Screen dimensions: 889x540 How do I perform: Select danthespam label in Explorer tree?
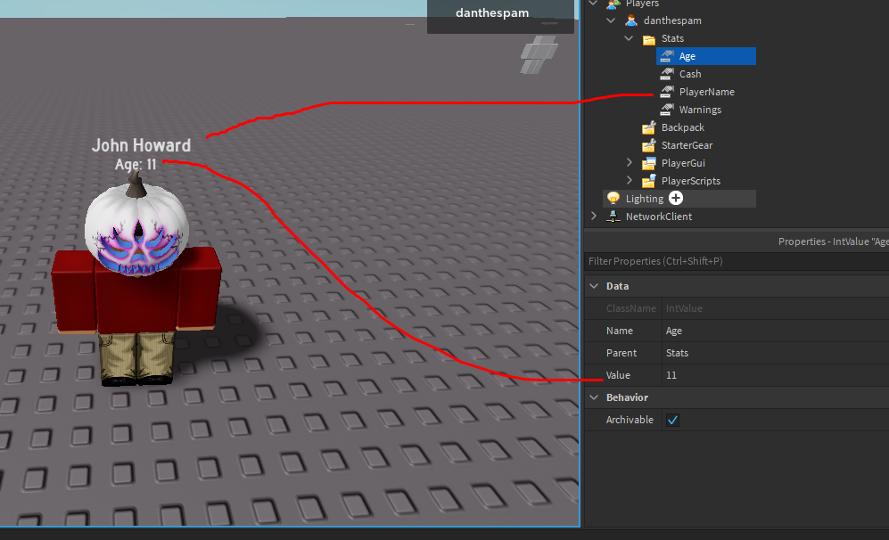coord(672,20)
